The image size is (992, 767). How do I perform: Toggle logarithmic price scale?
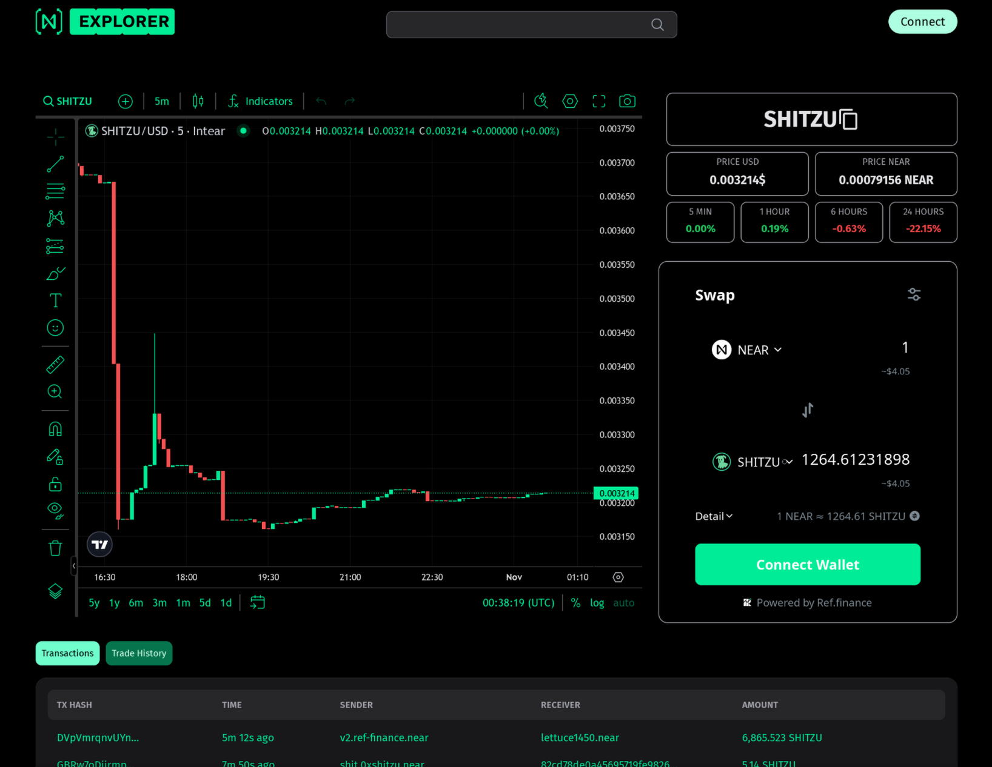[x=597, y=603]
